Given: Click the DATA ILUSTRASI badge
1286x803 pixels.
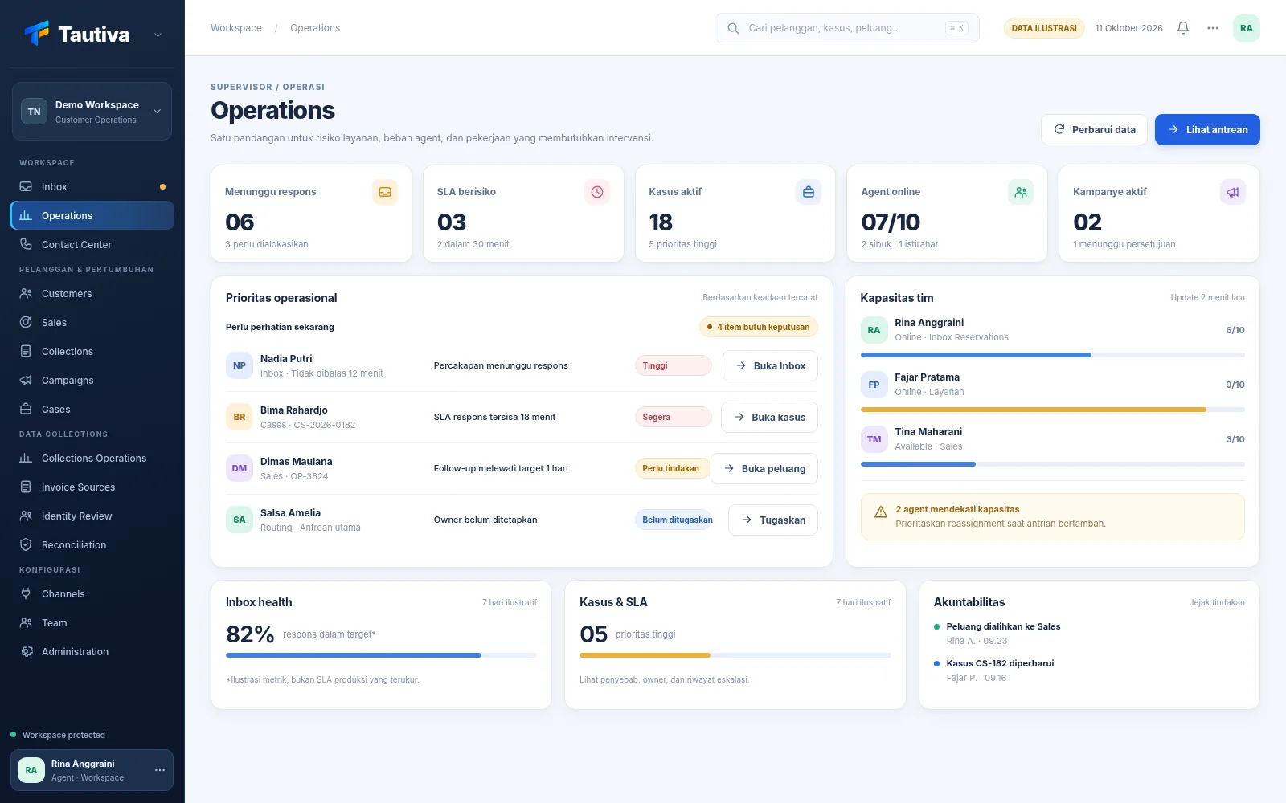Looking at the screenshot, I should click(x=1044, y=28).
